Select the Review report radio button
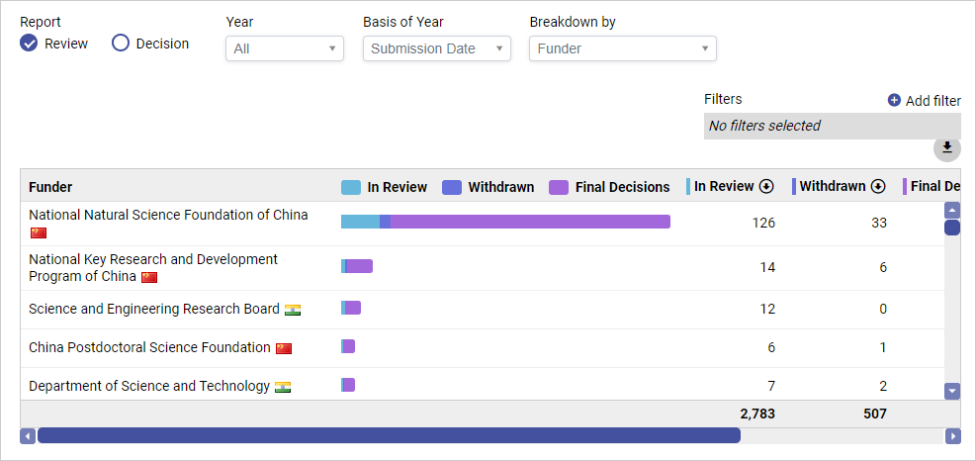The image size is (976, 461). coord(30,44)
